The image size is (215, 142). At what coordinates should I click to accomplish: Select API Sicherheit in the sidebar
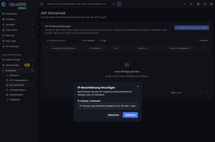20,85
